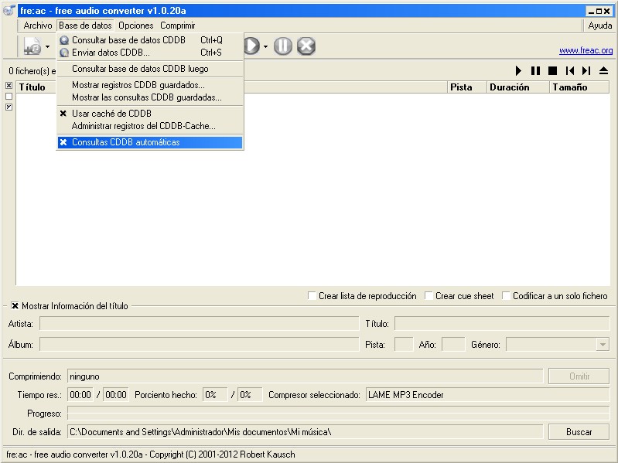Image resolution: width=618 pixels, height=463 pixels.
Task: Enable Codificar a un solo fichero checkbox
Action: point(555,296)
